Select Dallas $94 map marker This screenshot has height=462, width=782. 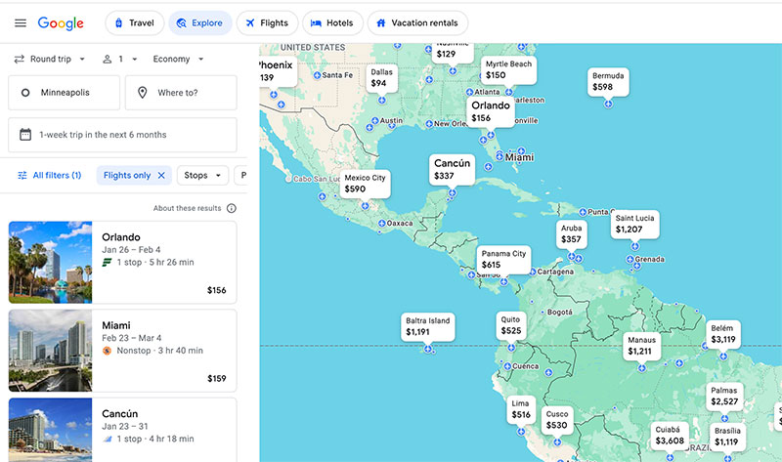click(381, 78)
